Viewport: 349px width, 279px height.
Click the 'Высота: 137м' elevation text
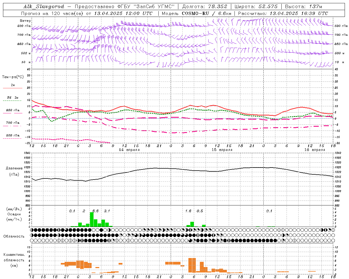pos(303,7)
